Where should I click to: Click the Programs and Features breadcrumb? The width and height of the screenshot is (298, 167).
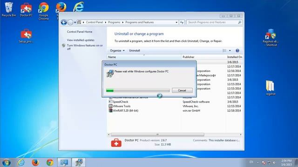click(140, 22)
